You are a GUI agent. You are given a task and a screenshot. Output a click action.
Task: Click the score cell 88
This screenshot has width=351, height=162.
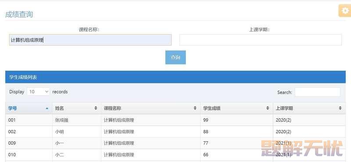point(206,132)
